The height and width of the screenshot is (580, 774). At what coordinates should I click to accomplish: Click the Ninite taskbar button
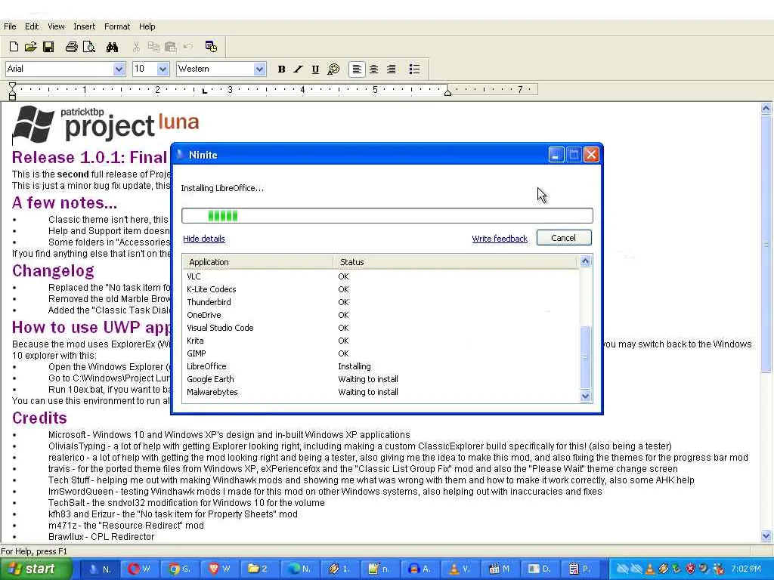pyautogui.click(x=101, y=569)
